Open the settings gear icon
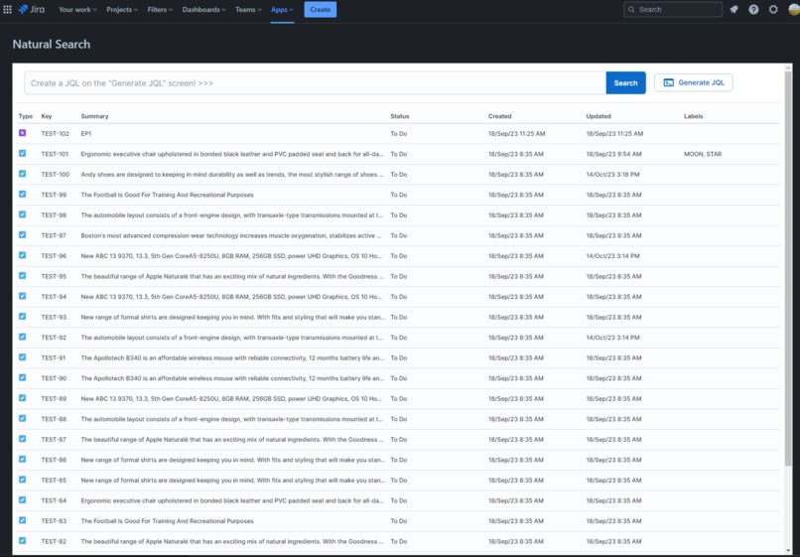Viewport: 800px width, 557px height. [773, 9]
